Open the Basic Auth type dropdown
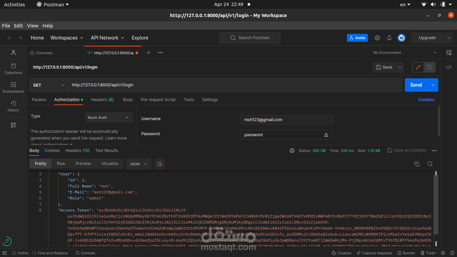This screenshot has height=257, width=457. [108, 117]
